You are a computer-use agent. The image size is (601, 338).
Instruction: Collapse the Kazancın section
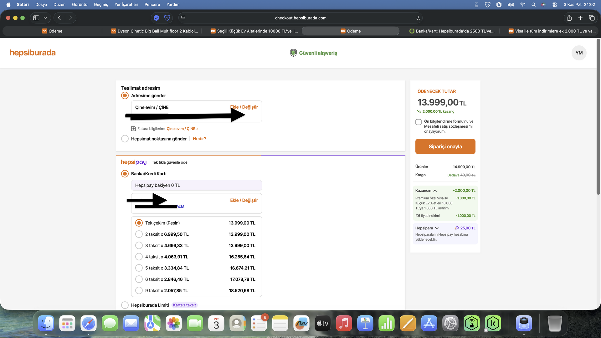(x=435, y=191)
